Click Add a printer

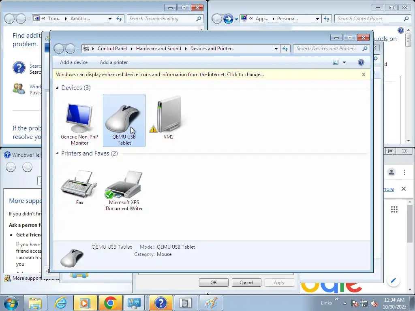tap(113, 62)
